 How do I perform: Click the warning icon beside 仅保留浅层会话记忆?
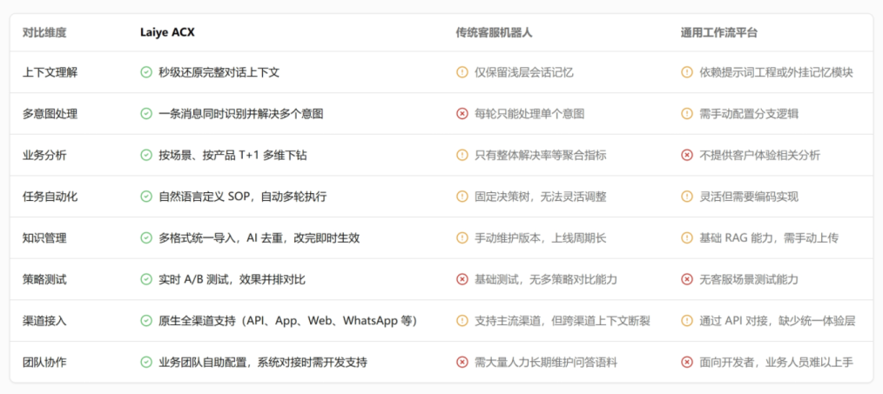click(462, 72)
